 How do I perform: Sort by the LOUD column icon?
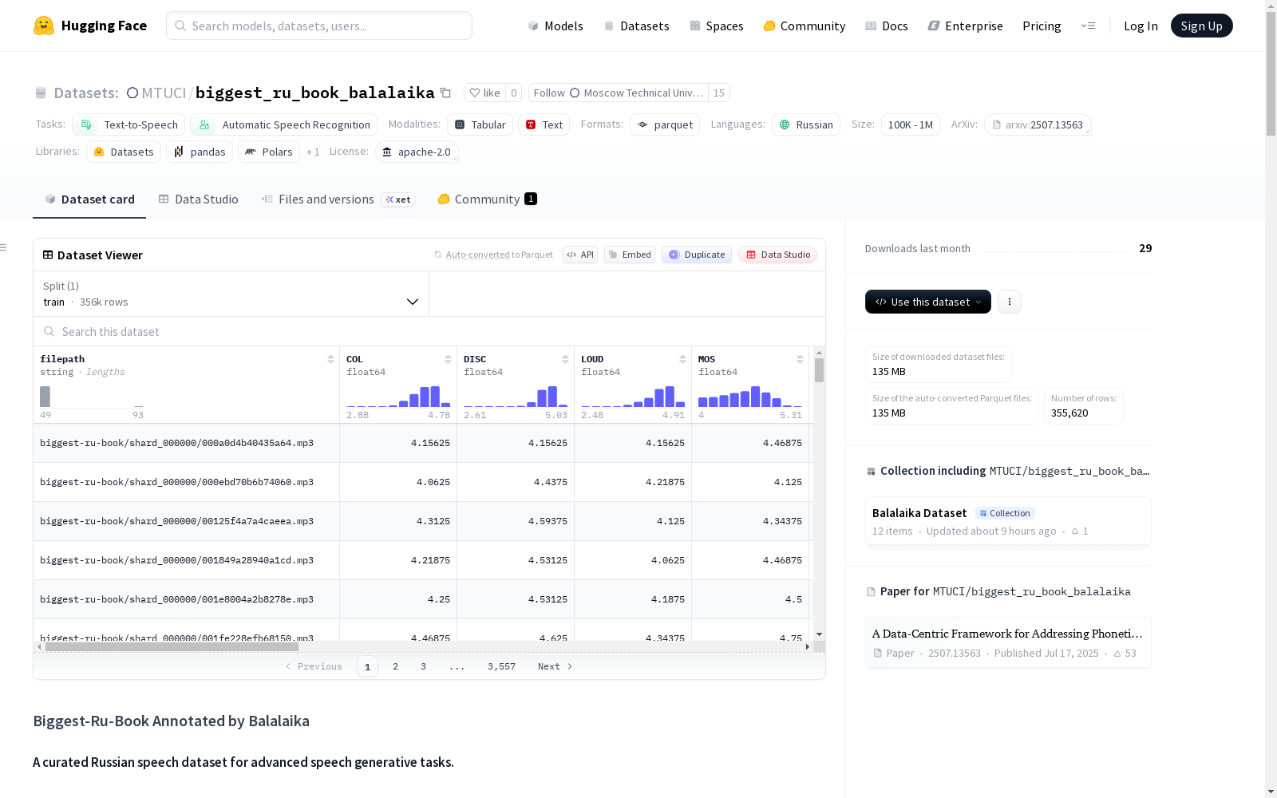(682, 359)
